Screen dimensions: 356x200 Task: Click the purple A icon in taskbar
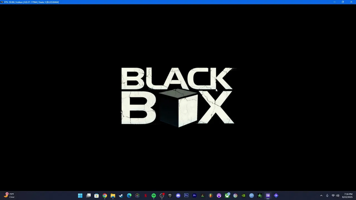point(219,196)
